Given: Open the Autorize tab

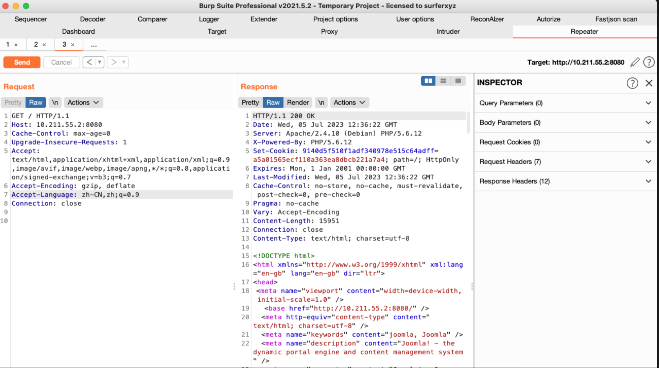Looking at the screenshot, I should [x=548, y=19].
